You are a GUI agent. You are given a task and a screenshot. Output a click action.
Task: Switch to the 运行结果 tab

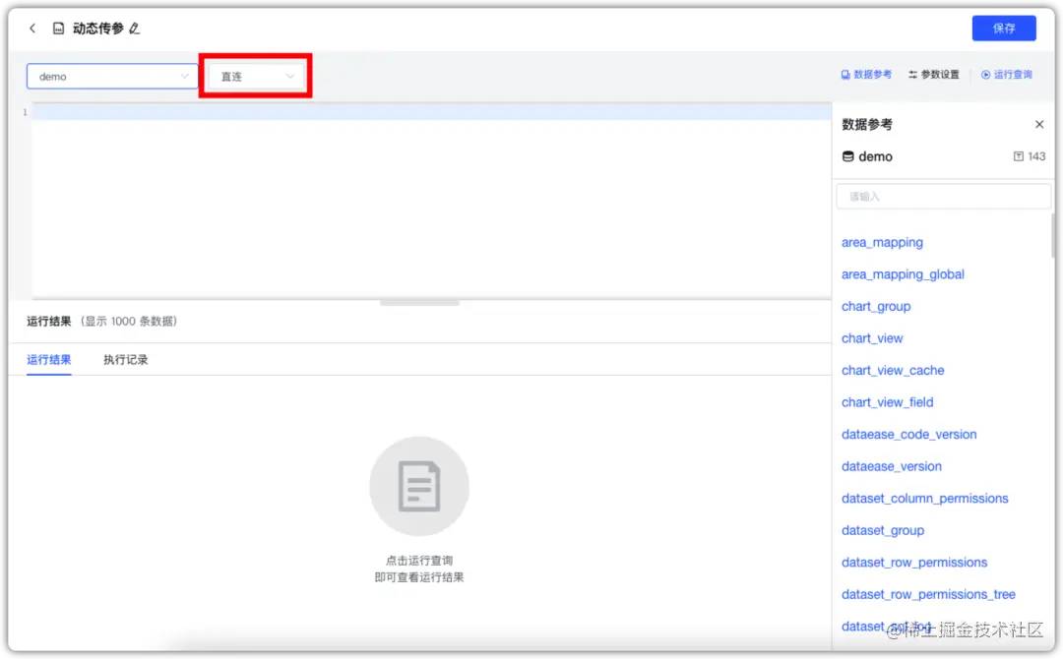[x=49, y=360]
